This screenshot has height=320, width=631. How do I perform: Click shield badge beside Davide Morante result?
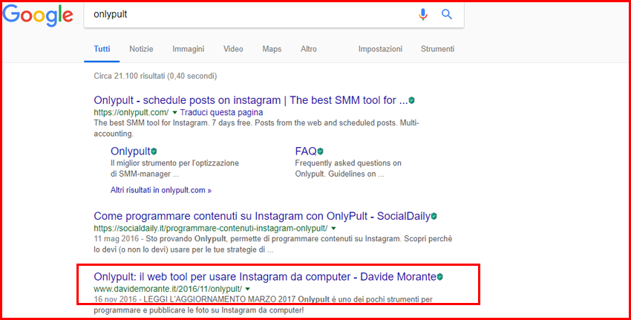440,276
